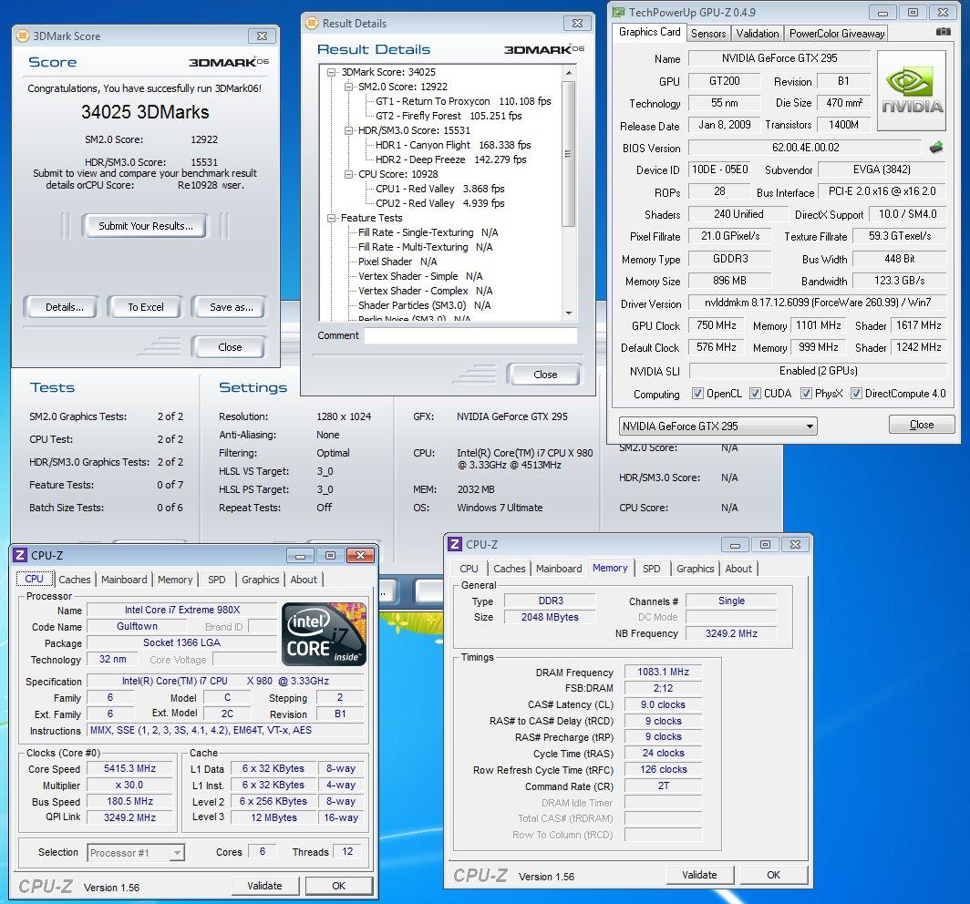
Task: Click the NVIDIA logo in GPU-Z
Action: [x=912, y=91]
